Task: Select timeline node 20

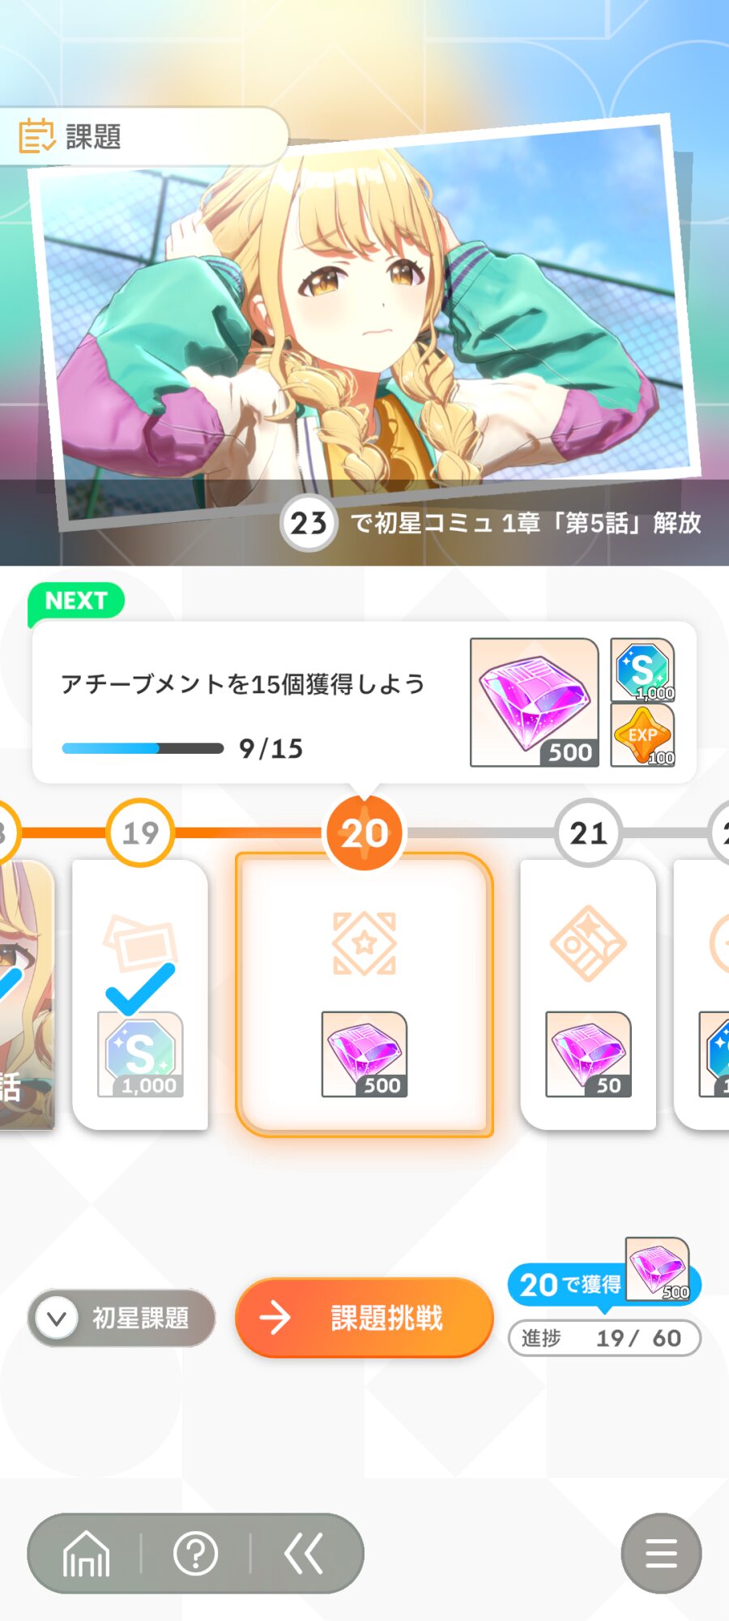Action: tap(364, 833)
